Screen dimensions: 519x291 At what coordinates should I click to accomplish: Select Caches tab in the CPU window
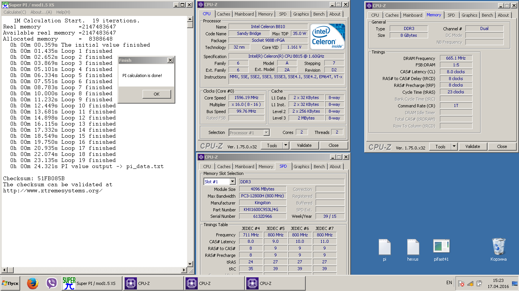(224, 14)
